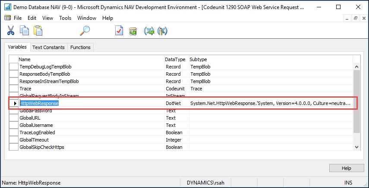Click the Help button
The height and width of the screenshot is (188, 369).
pos(347,168)
